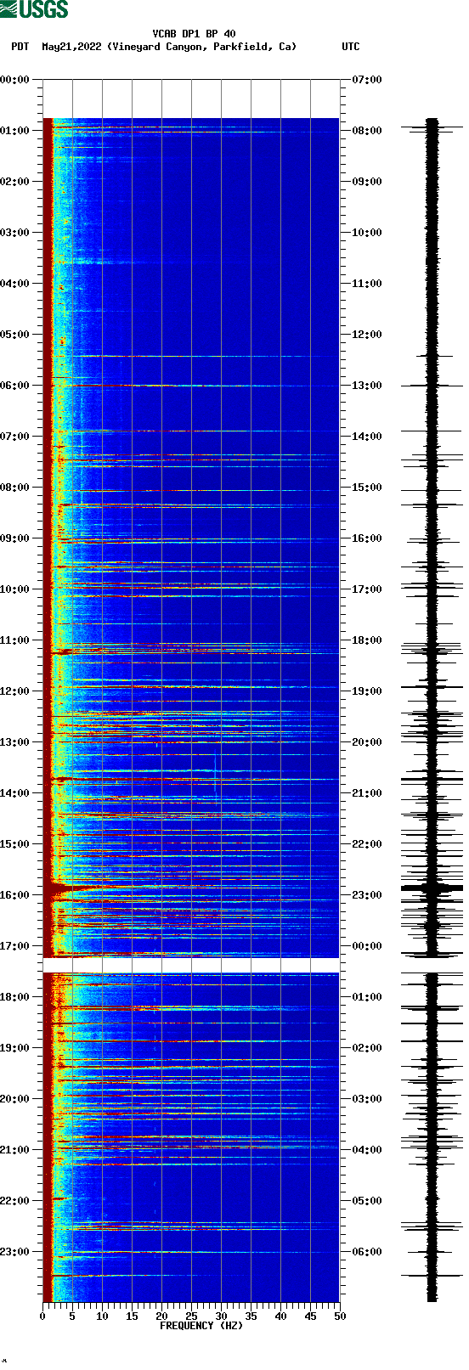Screen dimensions: 469x1370
Task: Click the 23:00 PDT time label
Action: [14, 1252]
